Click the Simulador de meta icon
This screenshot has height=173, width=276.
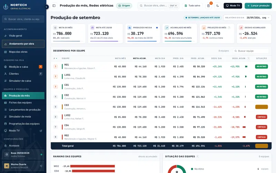tap(6, 117)
